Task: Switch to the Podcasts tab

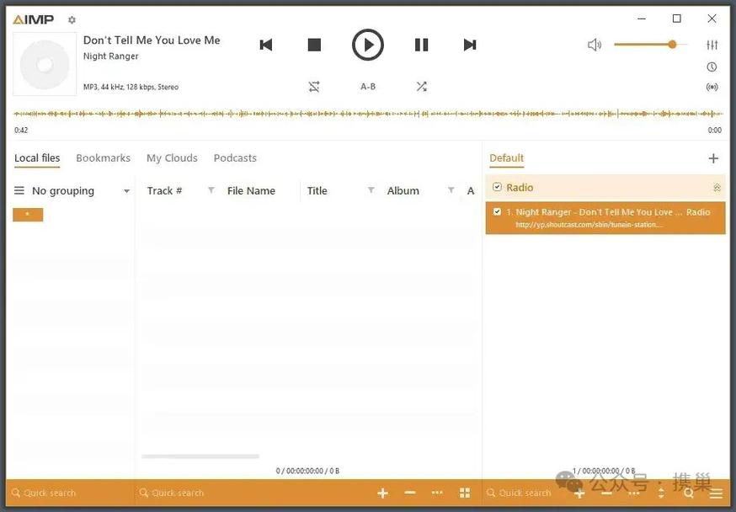Action: [x=235, y=158]
